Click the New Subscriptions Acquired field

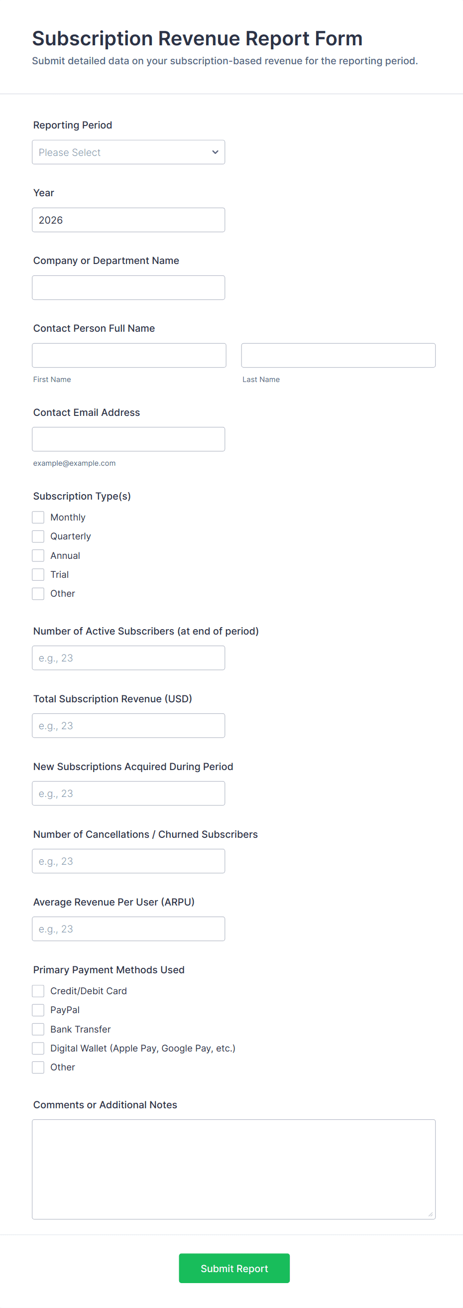click(128, 793)
